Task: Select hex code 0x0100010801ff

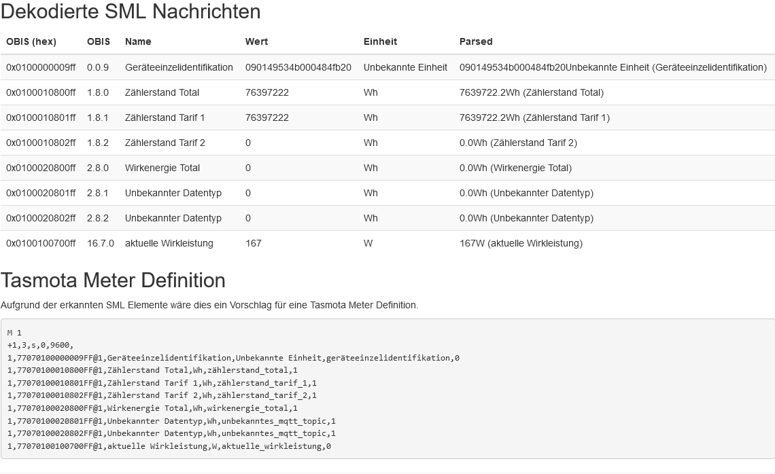Action: tap(41, 117)
